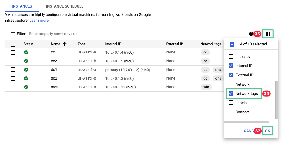Select the dc2 instance row checkbox
This screenshot has height=146, width=282.
[x=13, y=78]
